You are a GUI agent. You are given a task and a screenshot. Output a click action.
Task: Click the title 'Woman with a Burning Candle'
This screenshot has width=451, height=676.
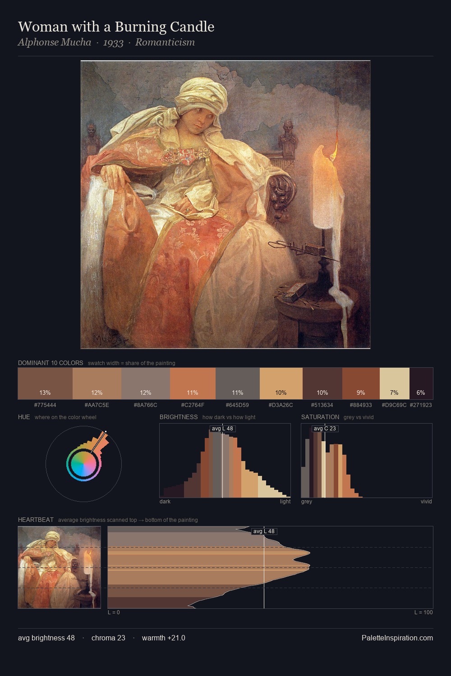tap(116, 27)
